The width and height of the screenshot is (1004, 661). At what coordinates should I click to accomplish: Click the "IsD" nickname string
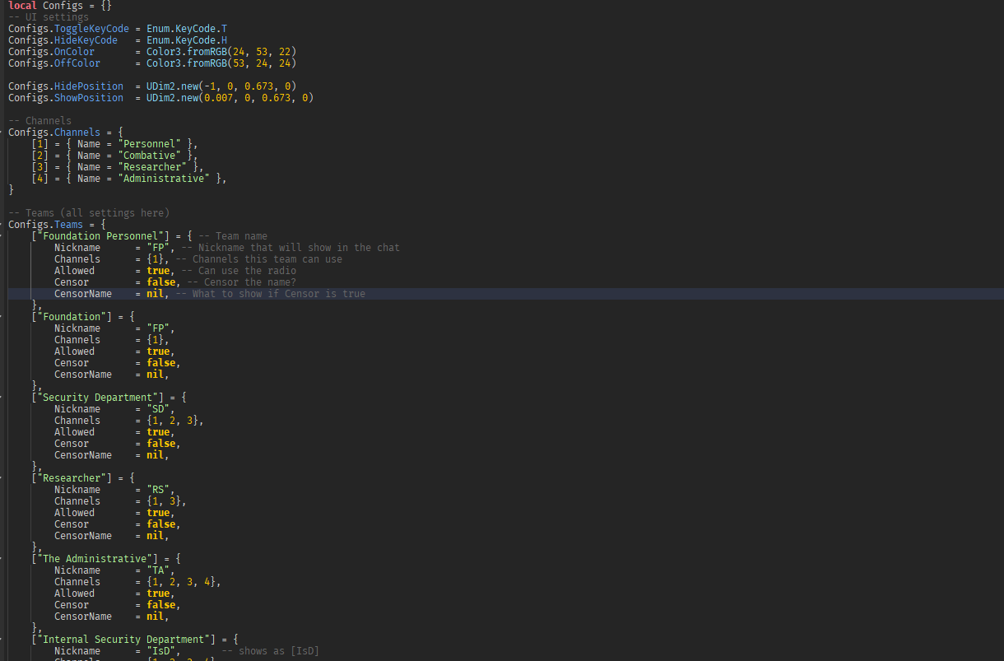[161, 651]
